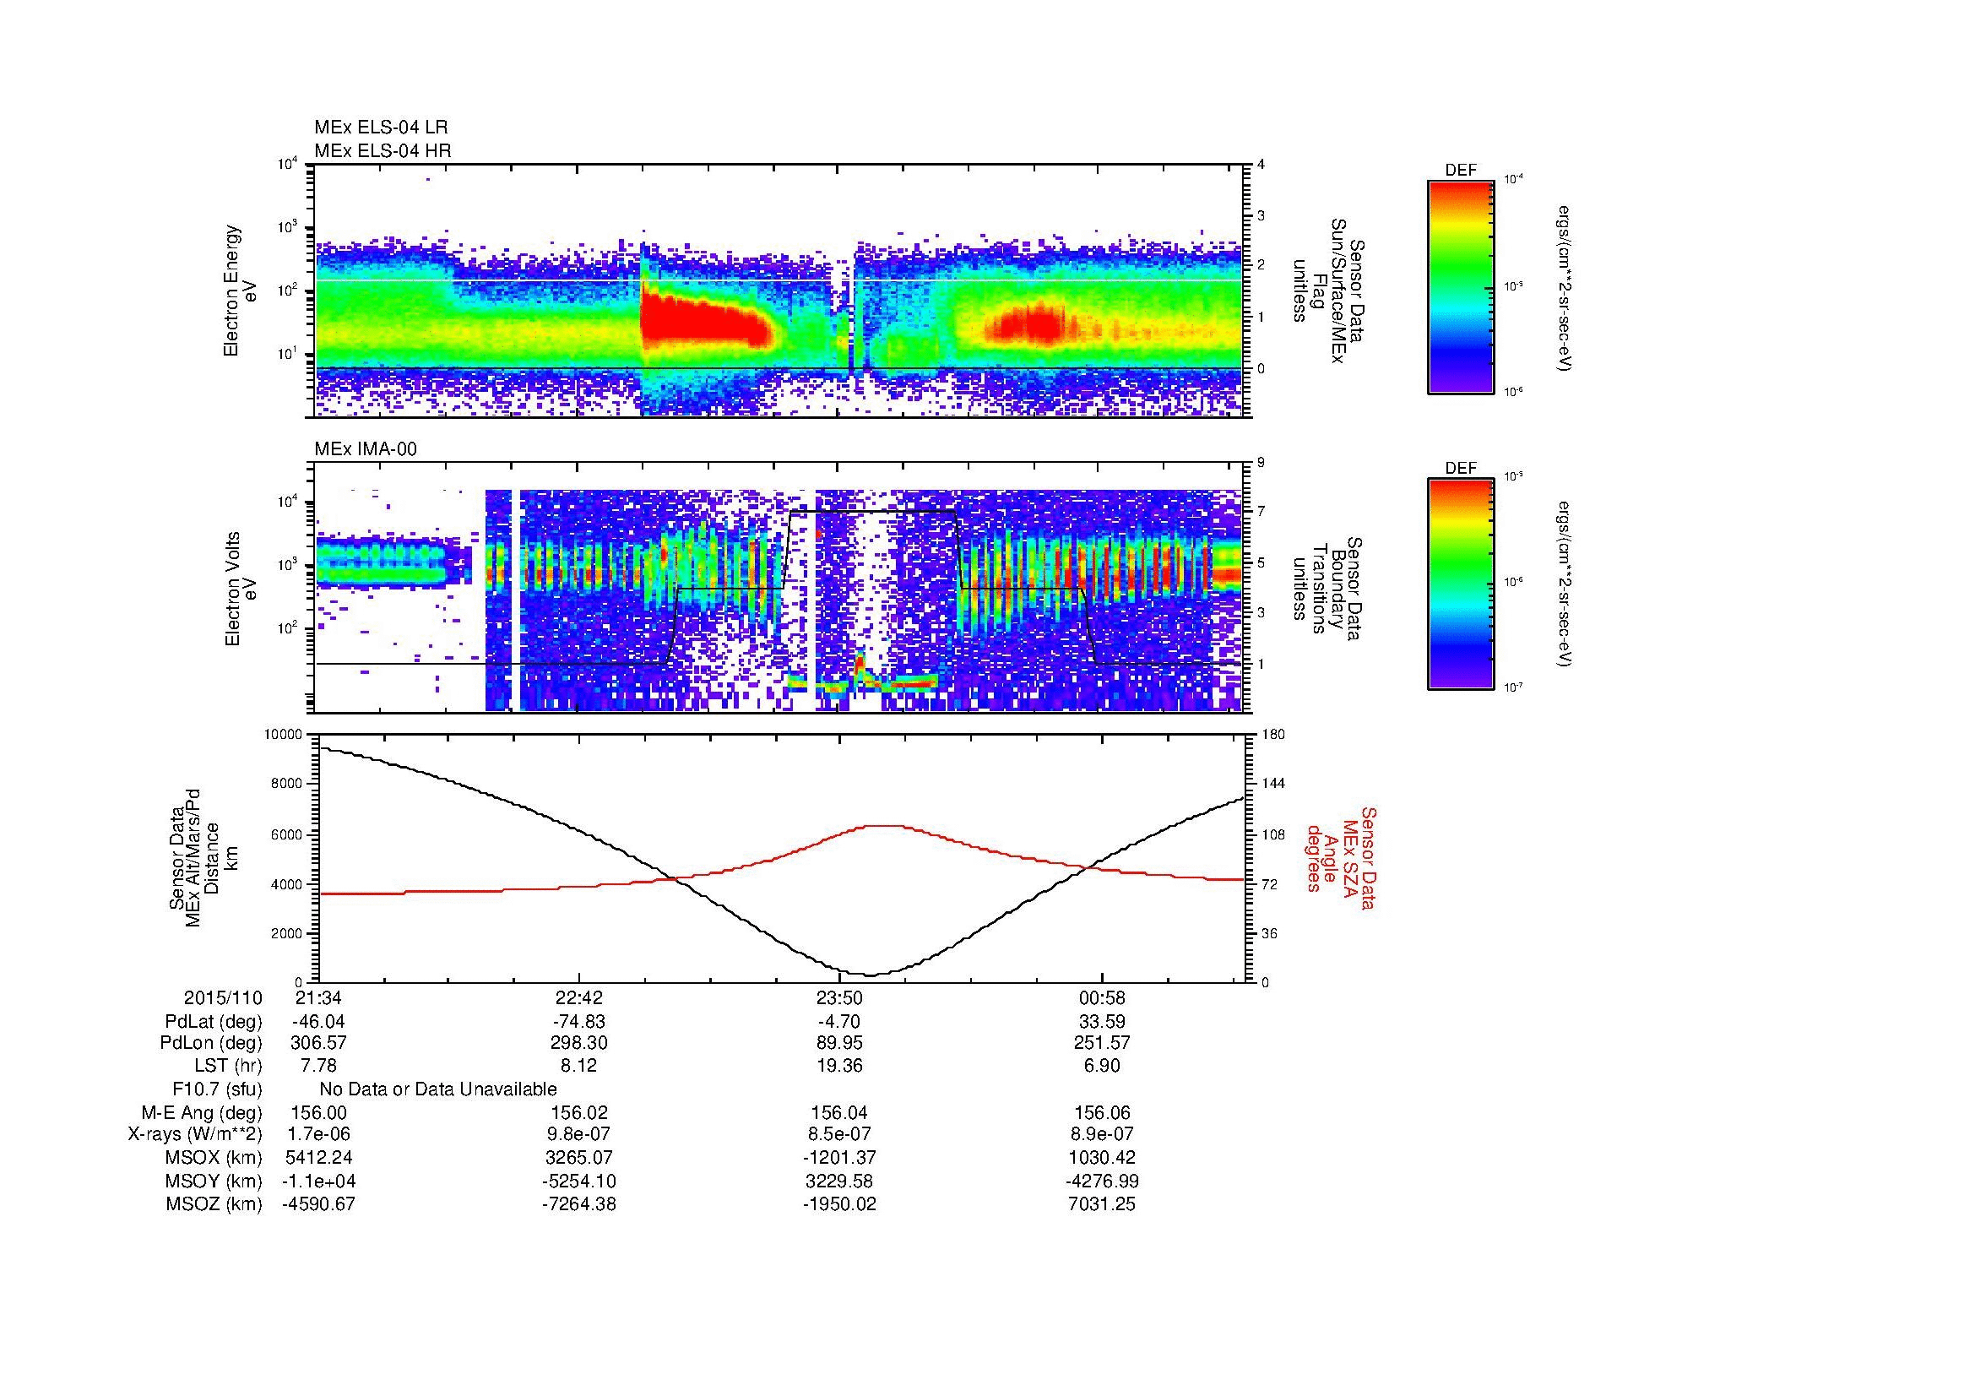Screen dimensions: 1975x1396
Task: Click the time tick '21:34'
Action: click(319, 997)
